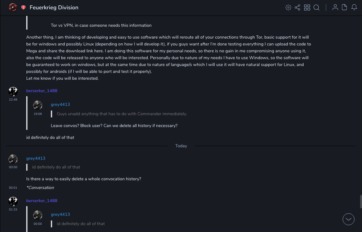362x232 pixels.
Task: Click the quoted "Tor vs VPN" message
Action: point(101,25)
